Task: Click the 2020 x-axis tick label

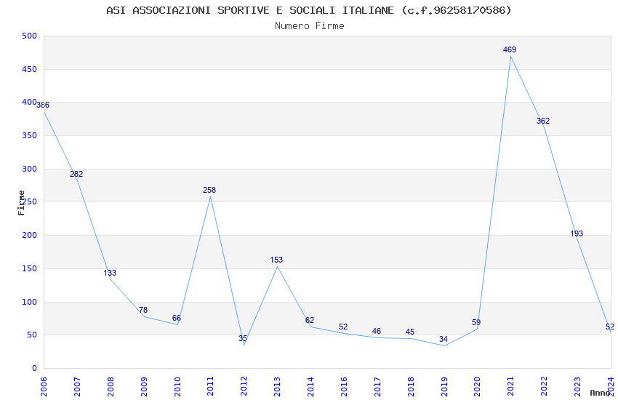Action: [x=477, y=386]
